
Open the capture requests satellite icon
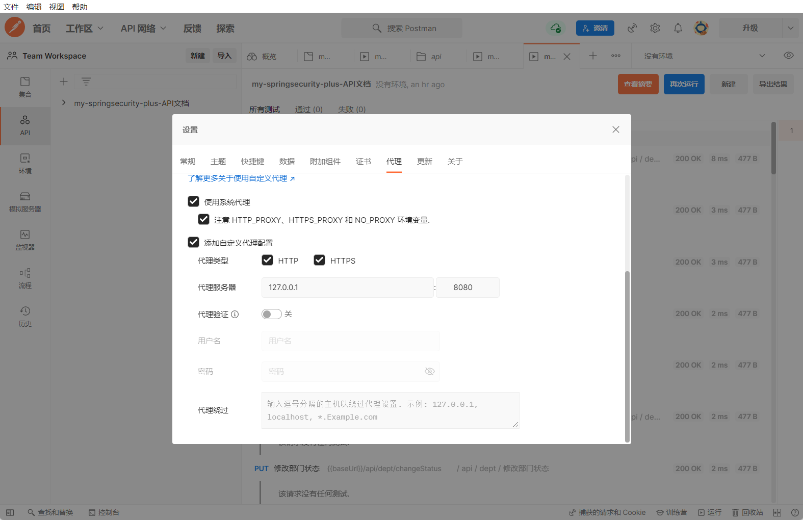point(632,28)
